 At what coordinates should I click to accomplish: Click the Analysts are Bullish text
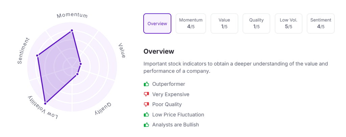click(x=175, y=125)
